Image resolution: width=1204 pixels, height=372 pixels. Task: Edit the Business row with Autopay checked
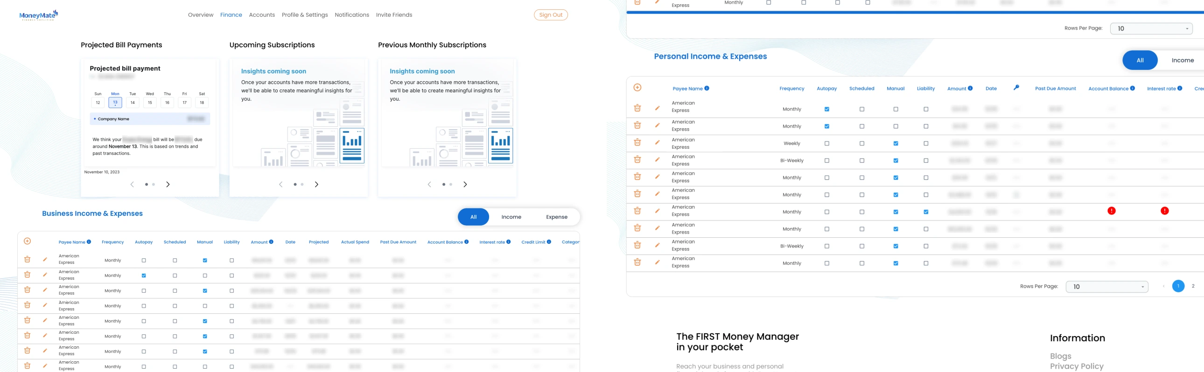point(45,275)
